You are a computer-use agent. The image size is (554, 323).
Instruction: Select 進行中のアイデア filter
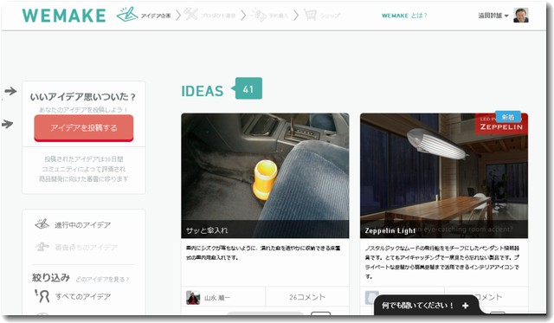(x=83, y=225)
